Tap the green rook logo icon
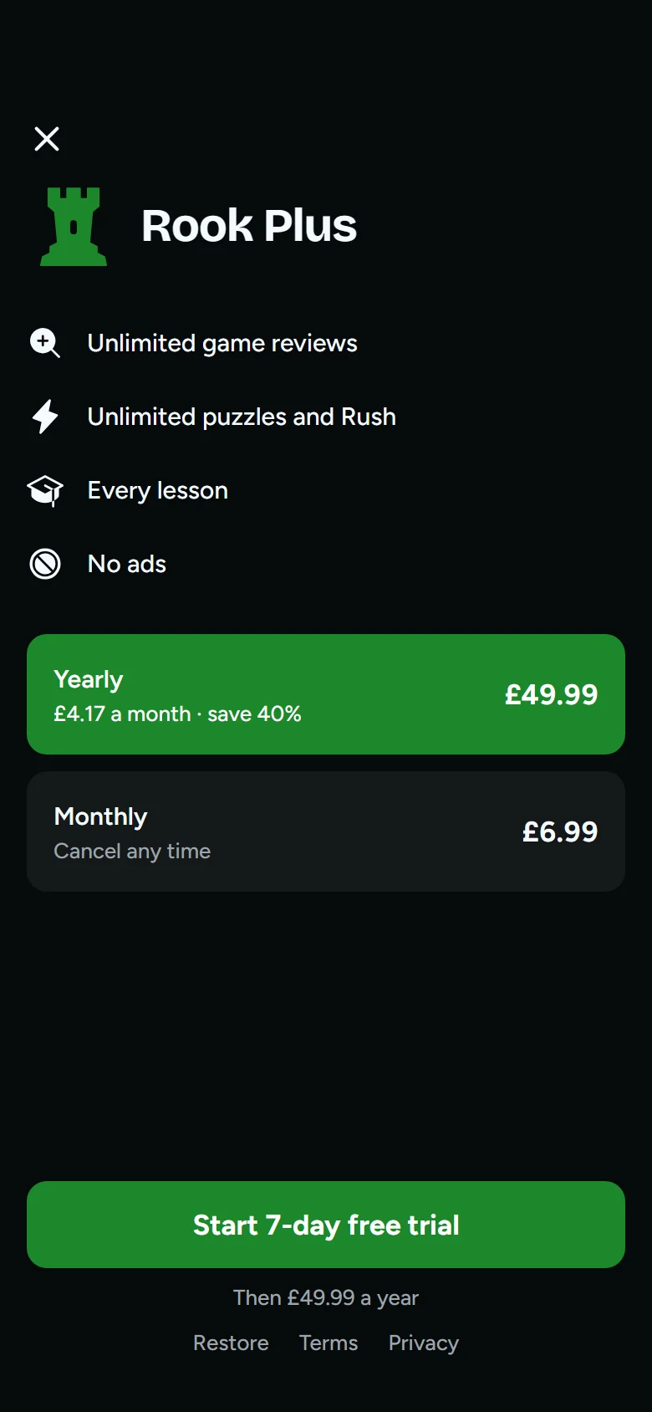Screen dimensions: 652x1412 point(74,226)
